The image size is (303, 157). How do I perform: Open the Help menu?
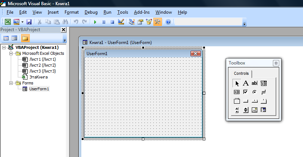(x=182, y=12)
